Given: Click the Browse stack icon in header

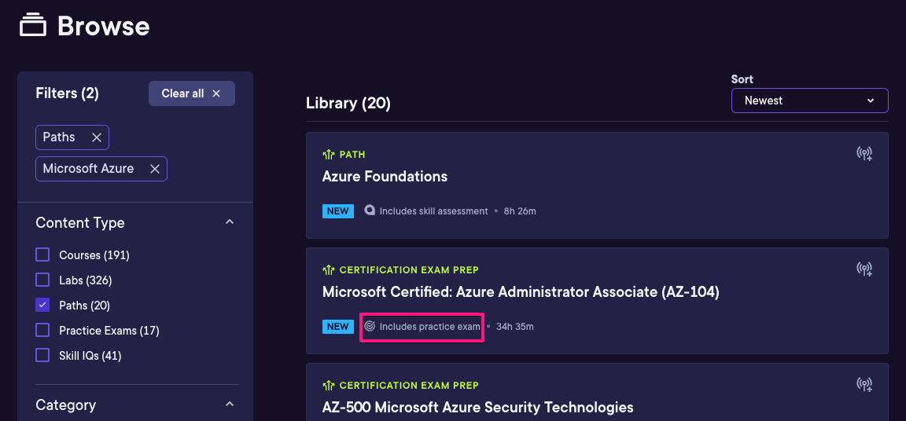Looking at the screenshot, I should pos(33,25).
